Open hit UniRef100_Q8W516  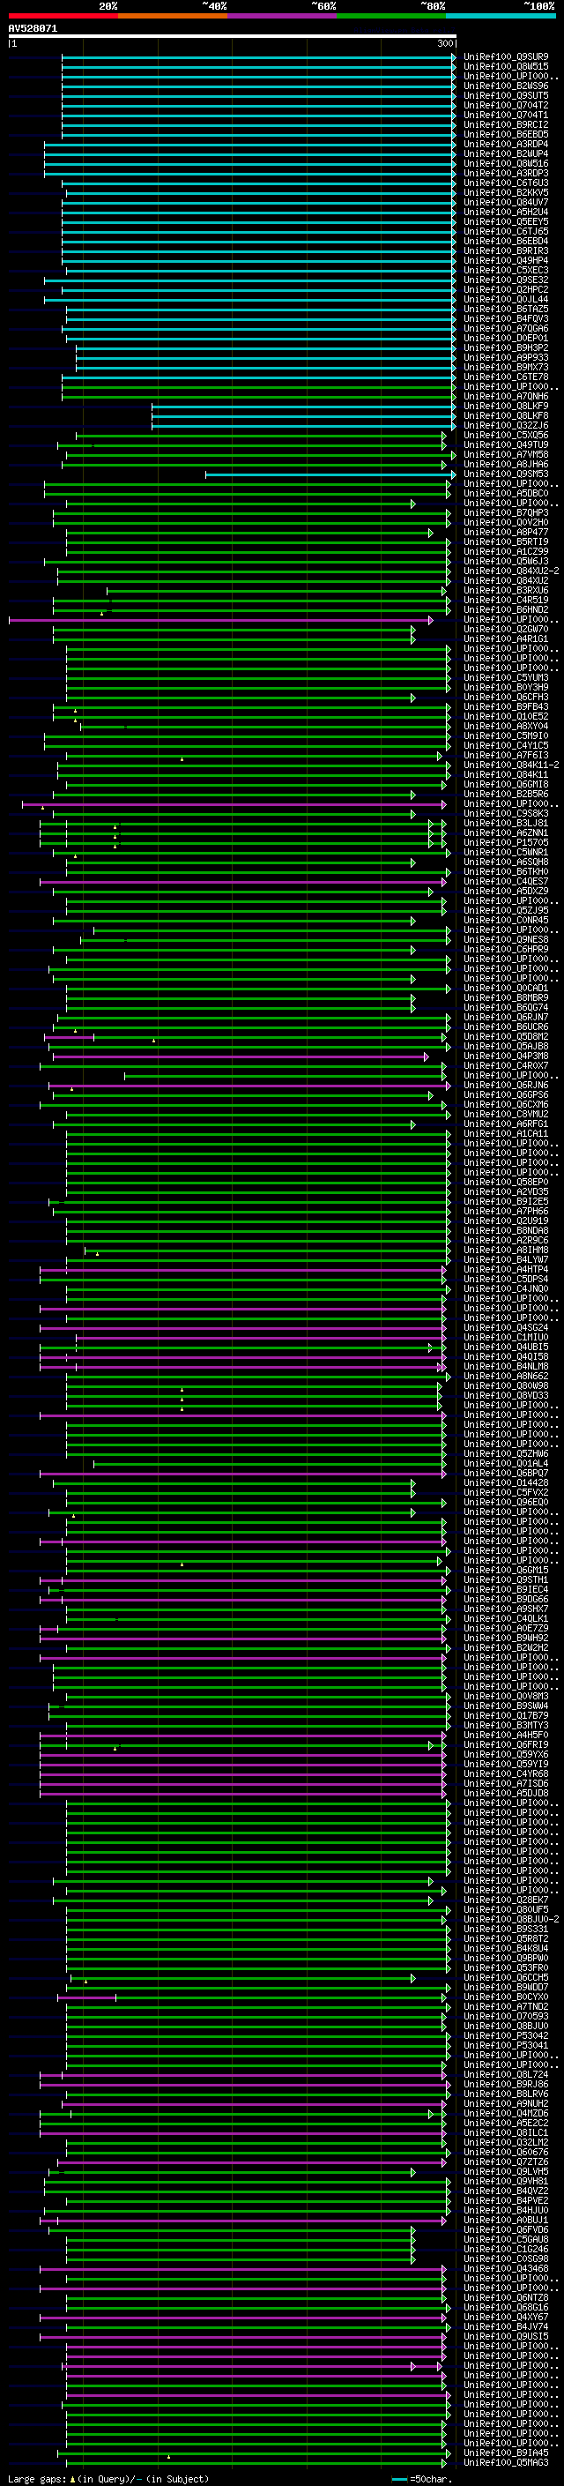click(506, 164)
